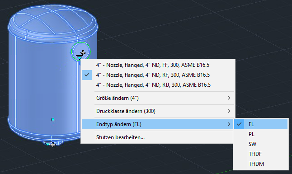
Task: Expand arrow beside Endtyp ändern
Action: click(229, 124)
